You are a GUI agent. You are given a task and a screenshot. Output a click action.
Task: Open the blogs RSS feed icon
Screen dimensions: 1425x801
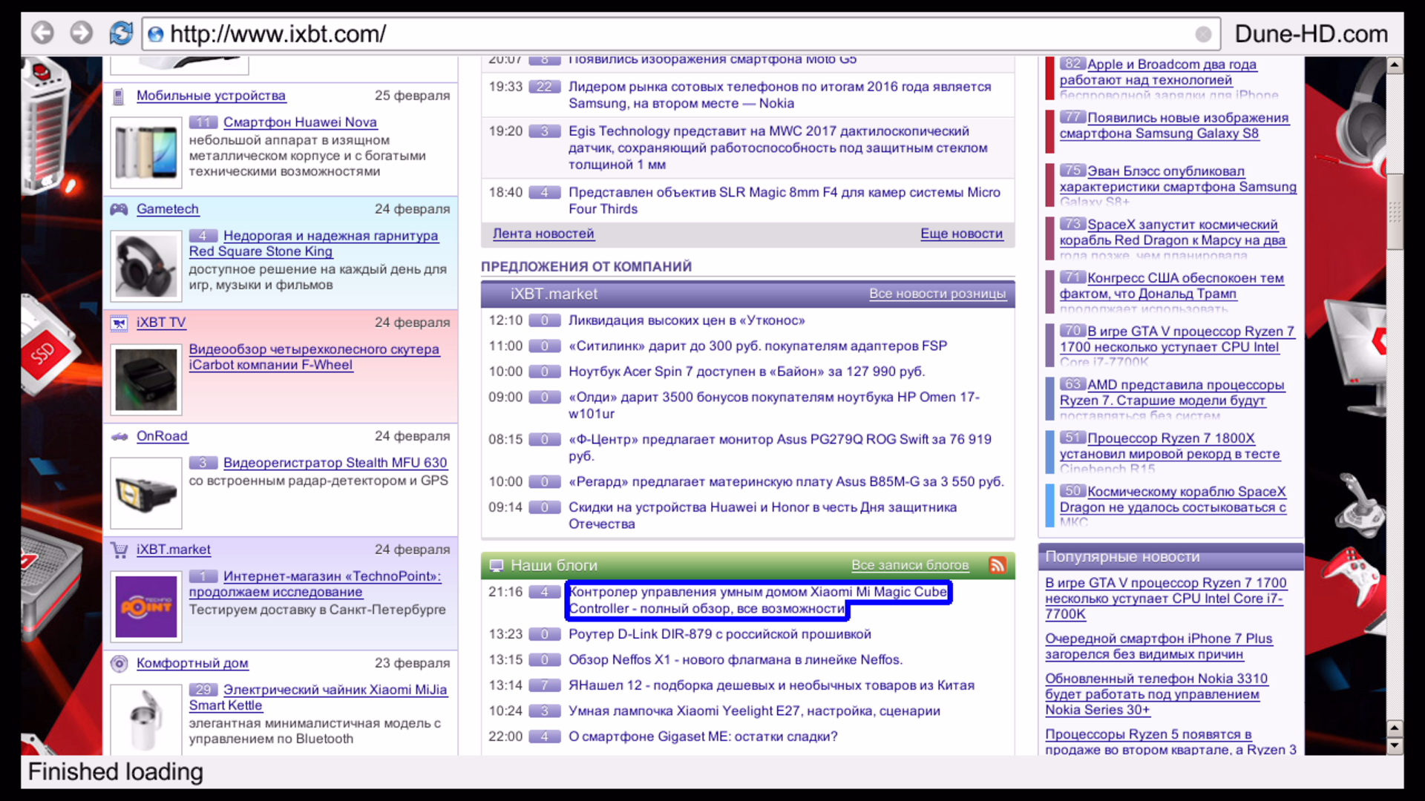[x=997, y=565]
